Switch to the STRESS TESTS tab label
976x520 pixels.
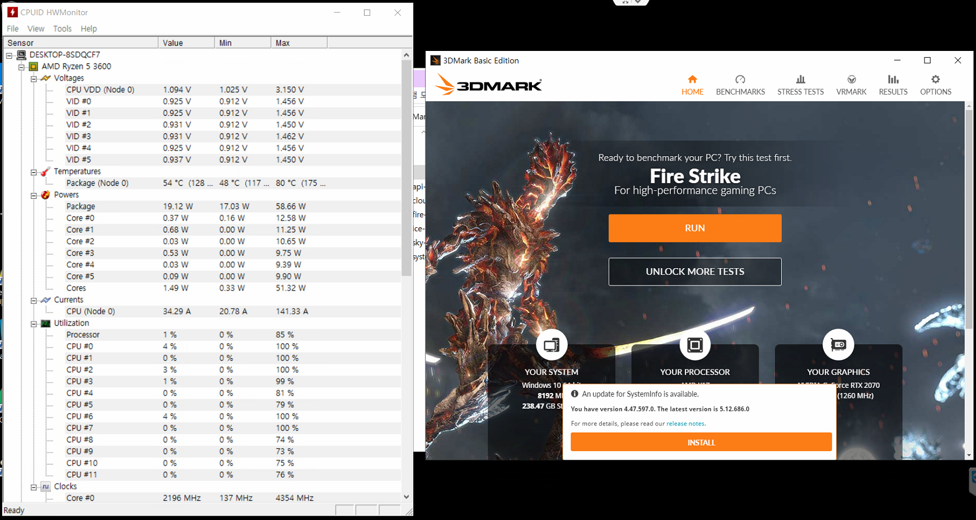[x=801, y=92]
